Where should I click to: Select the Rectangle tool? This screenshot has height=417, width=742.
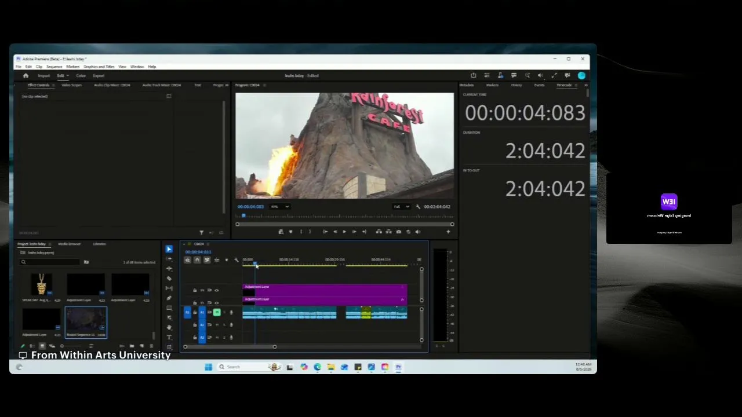pyautogui.click(x=169, y=308)
